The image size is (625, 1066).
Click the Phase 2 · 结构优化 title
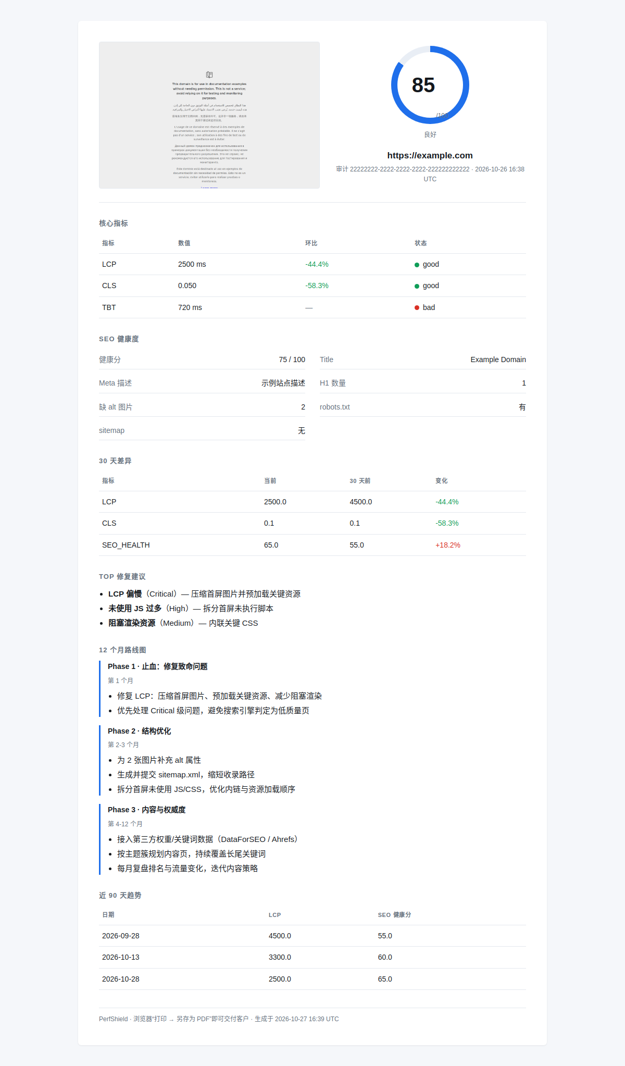click(x=140, y=731)
